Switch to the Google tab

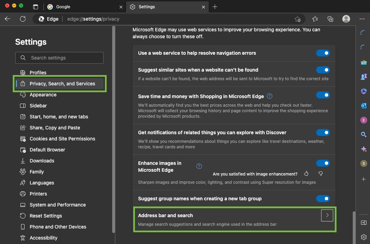83,7
